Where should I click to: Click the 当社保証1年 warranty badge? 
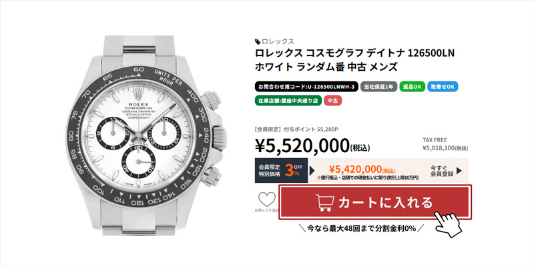378,87
